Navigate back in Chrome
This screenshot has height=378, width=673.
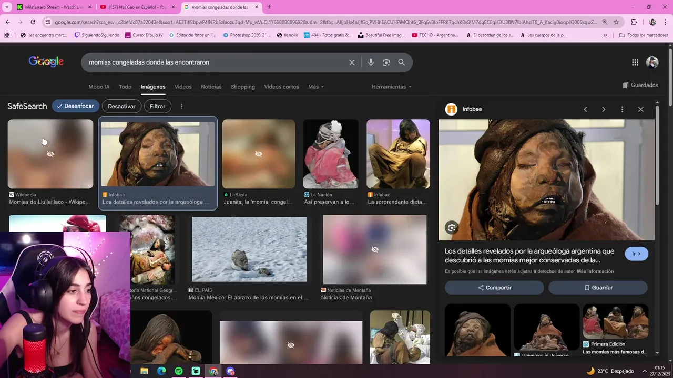pyautogui.click(x=7, y=22)
